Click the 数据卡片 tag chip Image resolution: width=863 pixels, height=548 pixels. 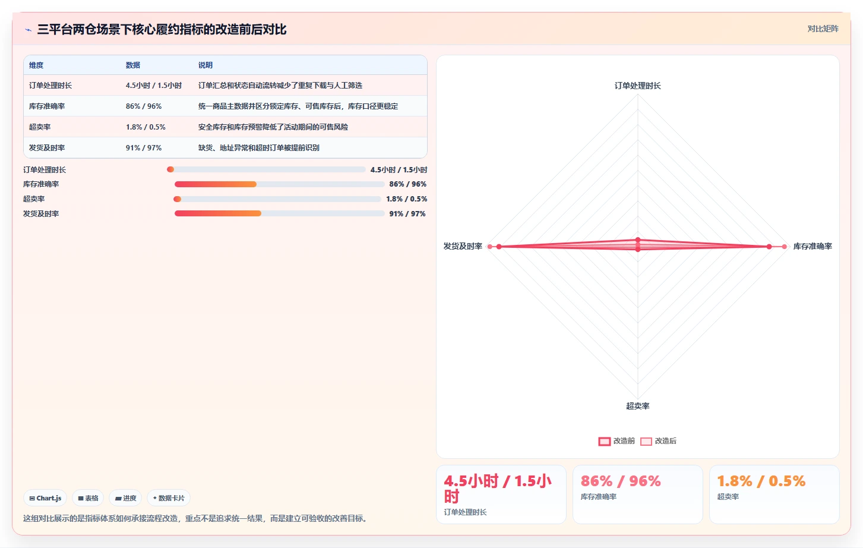(x=169, y=498)
